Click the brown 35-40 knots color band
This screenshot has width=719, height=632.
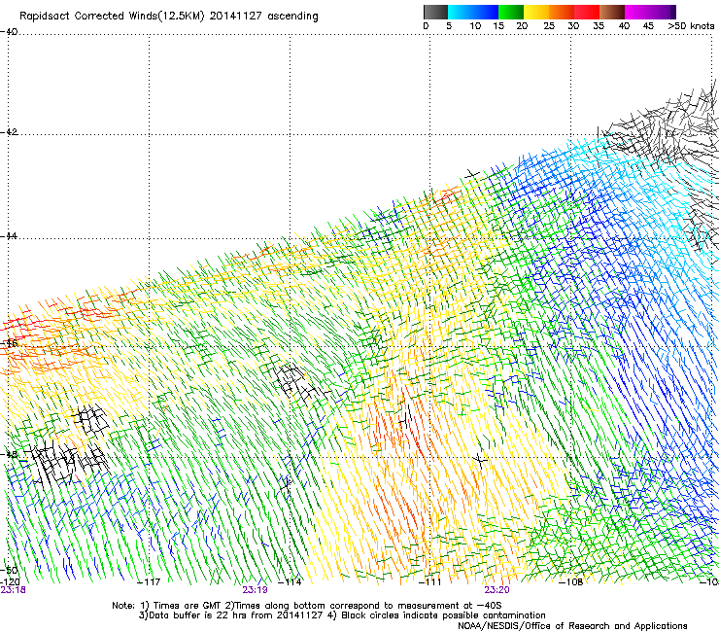coord(612,12)
